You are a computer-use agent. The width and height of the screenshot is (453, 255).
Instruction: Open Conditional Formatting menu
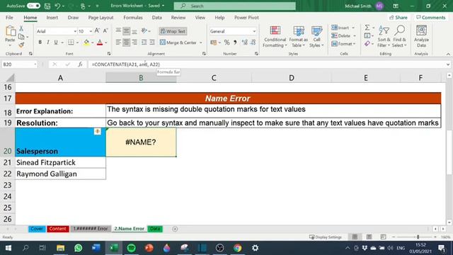click(275, 37)
